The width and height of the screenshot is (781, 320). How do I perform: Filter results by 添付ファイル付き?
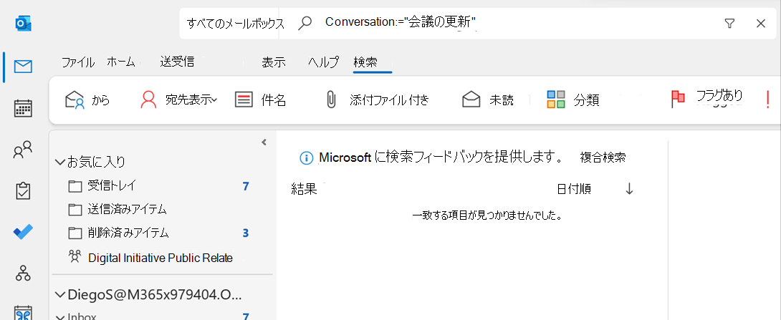click(x=377, y=100)
